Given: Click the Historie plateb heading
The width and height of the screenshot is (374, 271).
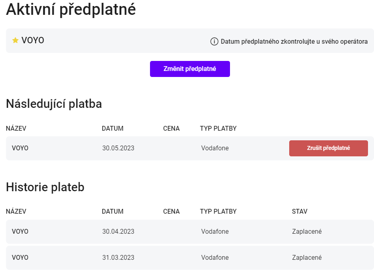Looking at the screenshot, I should (x=45, y=187).
